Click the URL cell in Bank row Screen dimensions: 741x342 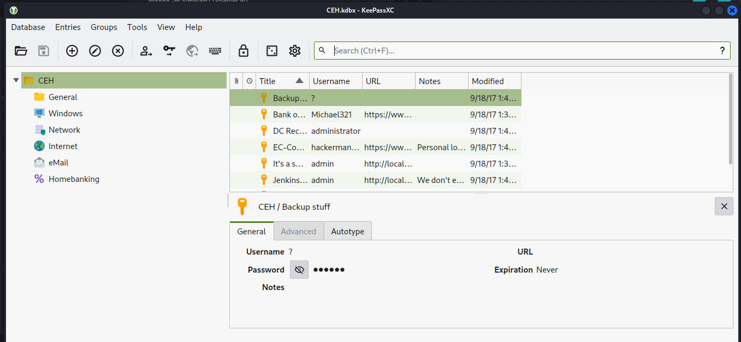pos(388,114)
